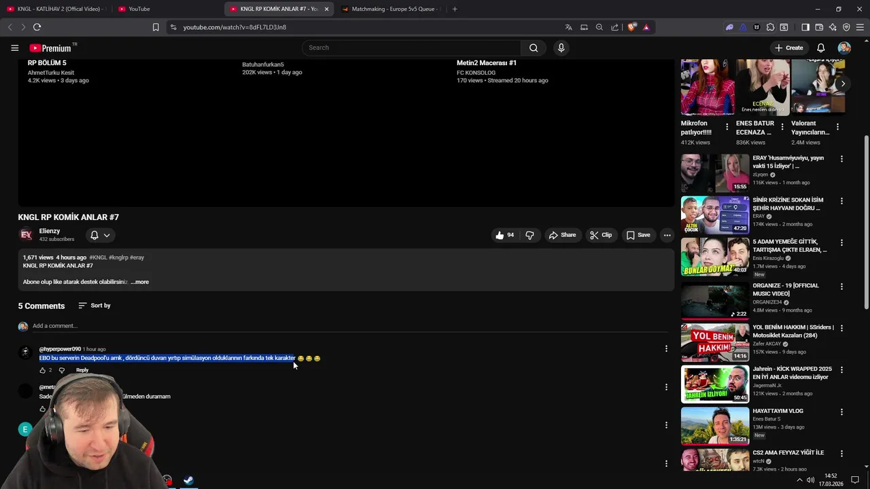This screenshot has width=870, height=489.
Task: Toggle the browser sidebar panel
Action: coord(805,27)
